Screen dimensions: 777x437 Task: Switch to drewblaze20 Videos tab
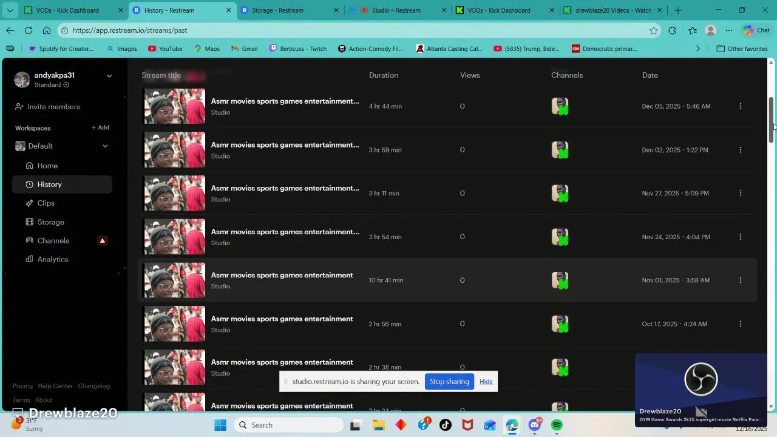coord(613,10)
